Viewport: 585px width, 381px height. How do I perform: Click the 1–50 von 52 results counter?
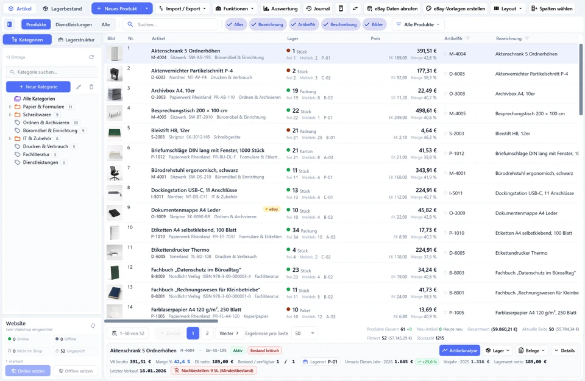pos(128,333)
